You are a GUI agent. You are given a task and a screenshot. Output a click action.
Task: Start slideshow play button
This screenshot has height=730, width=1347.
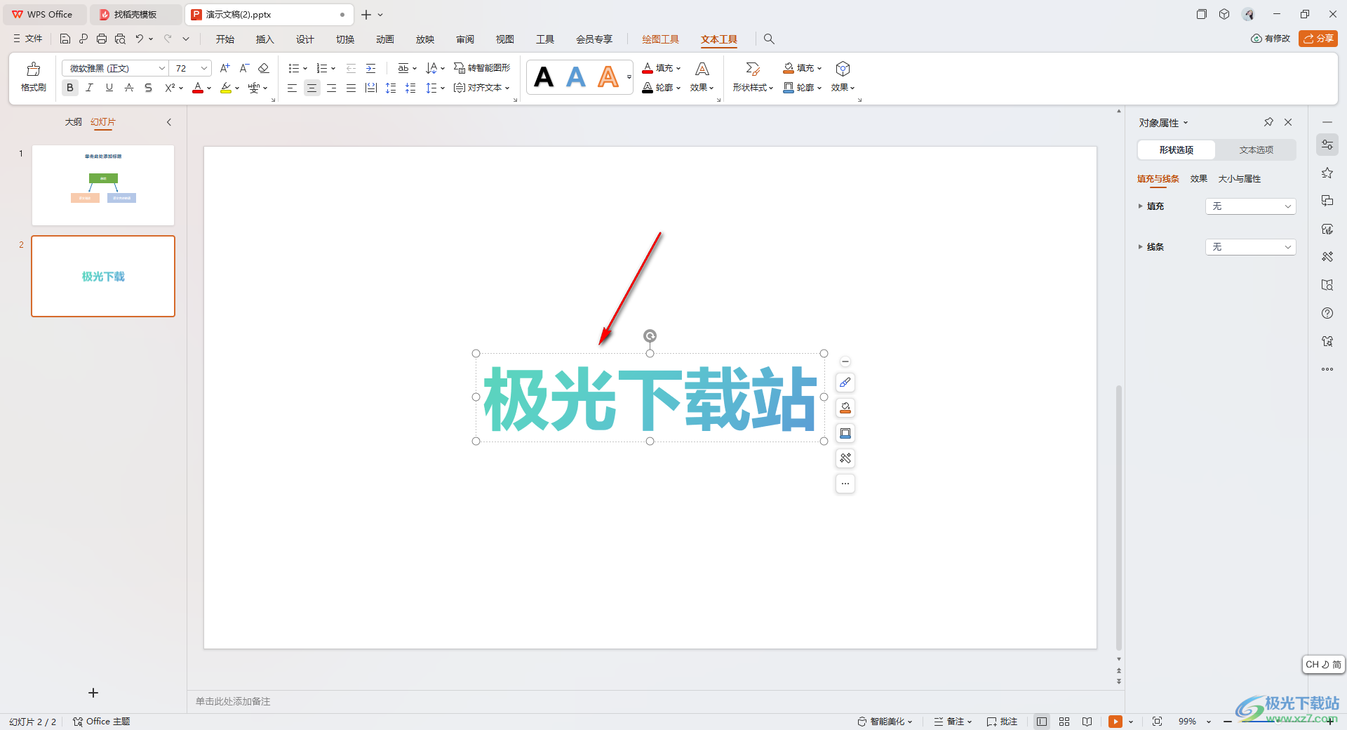[1115, 722]
